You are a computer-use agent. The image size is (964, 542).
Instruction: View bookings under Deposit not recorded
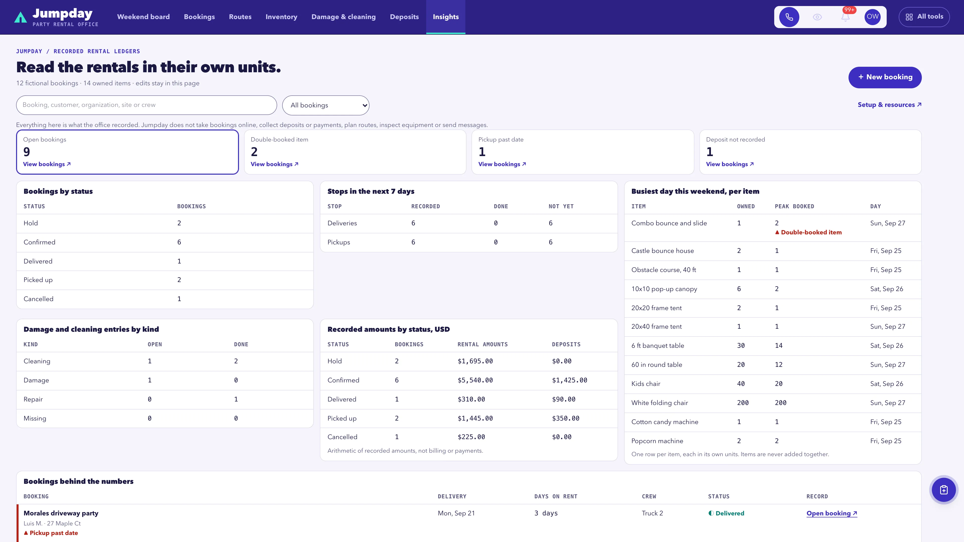(x=730, y=164)
